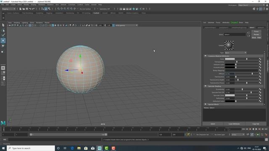This screenshot has width=269, height=151.
Task: Expand Special Effects section
Action: coord(205,104)
